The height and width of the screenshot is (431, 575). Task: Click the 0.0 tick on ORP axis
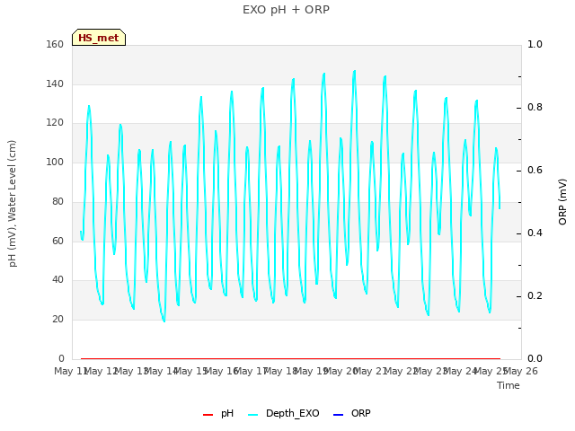click(535, 358)
